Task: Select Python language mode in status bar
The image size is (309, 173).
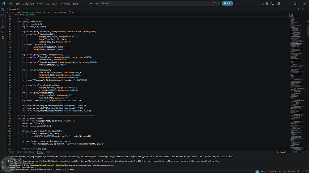Action: point(293,171)
